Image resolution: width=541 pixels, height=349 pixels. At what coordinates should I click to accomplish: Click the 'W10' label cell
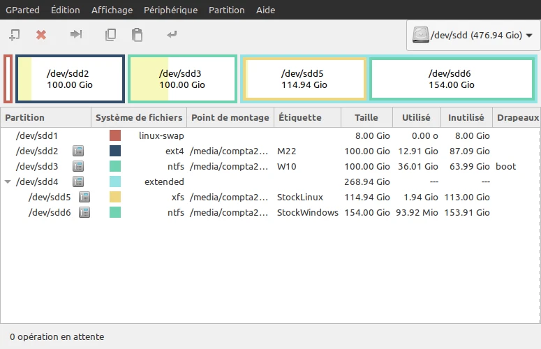pyautogui.click(x=287, y=166)
